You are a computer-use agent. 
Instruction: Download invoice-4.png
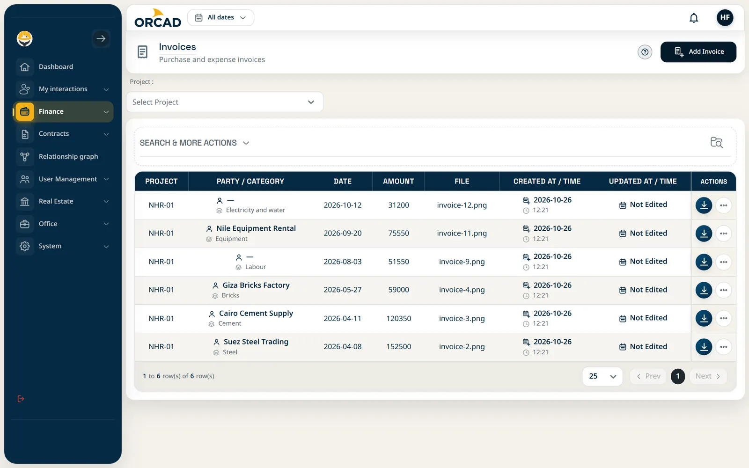click(704, 290)
